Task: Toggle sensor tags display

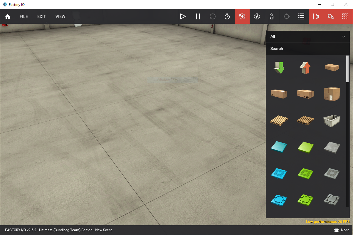Action: 316,16
